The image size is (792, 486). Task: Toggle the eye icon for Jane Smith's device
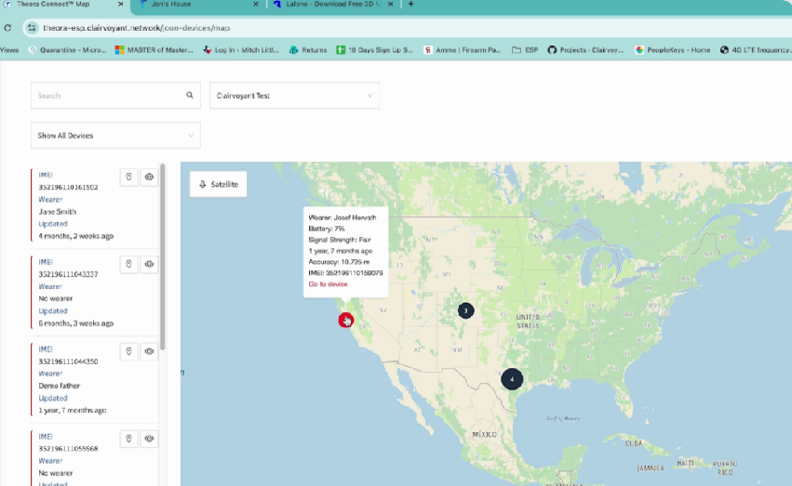149,177
